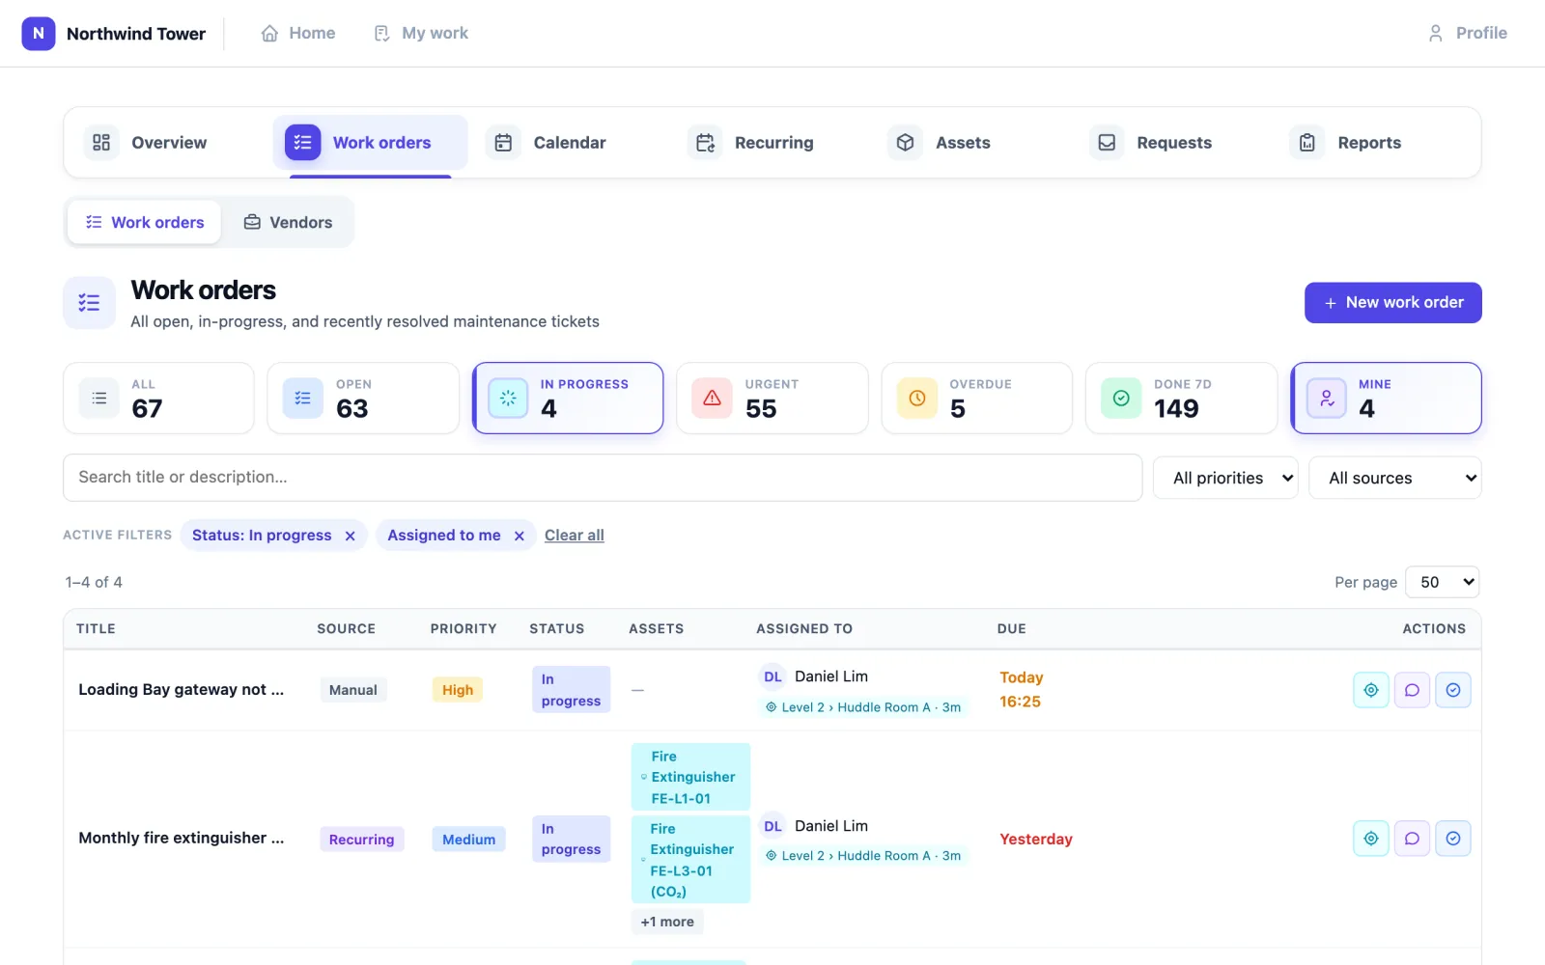Image resolution: width=1545 pixels, height=965 pixels.
Task: Show the DONE 7D 149 card
Action: 1181,398
